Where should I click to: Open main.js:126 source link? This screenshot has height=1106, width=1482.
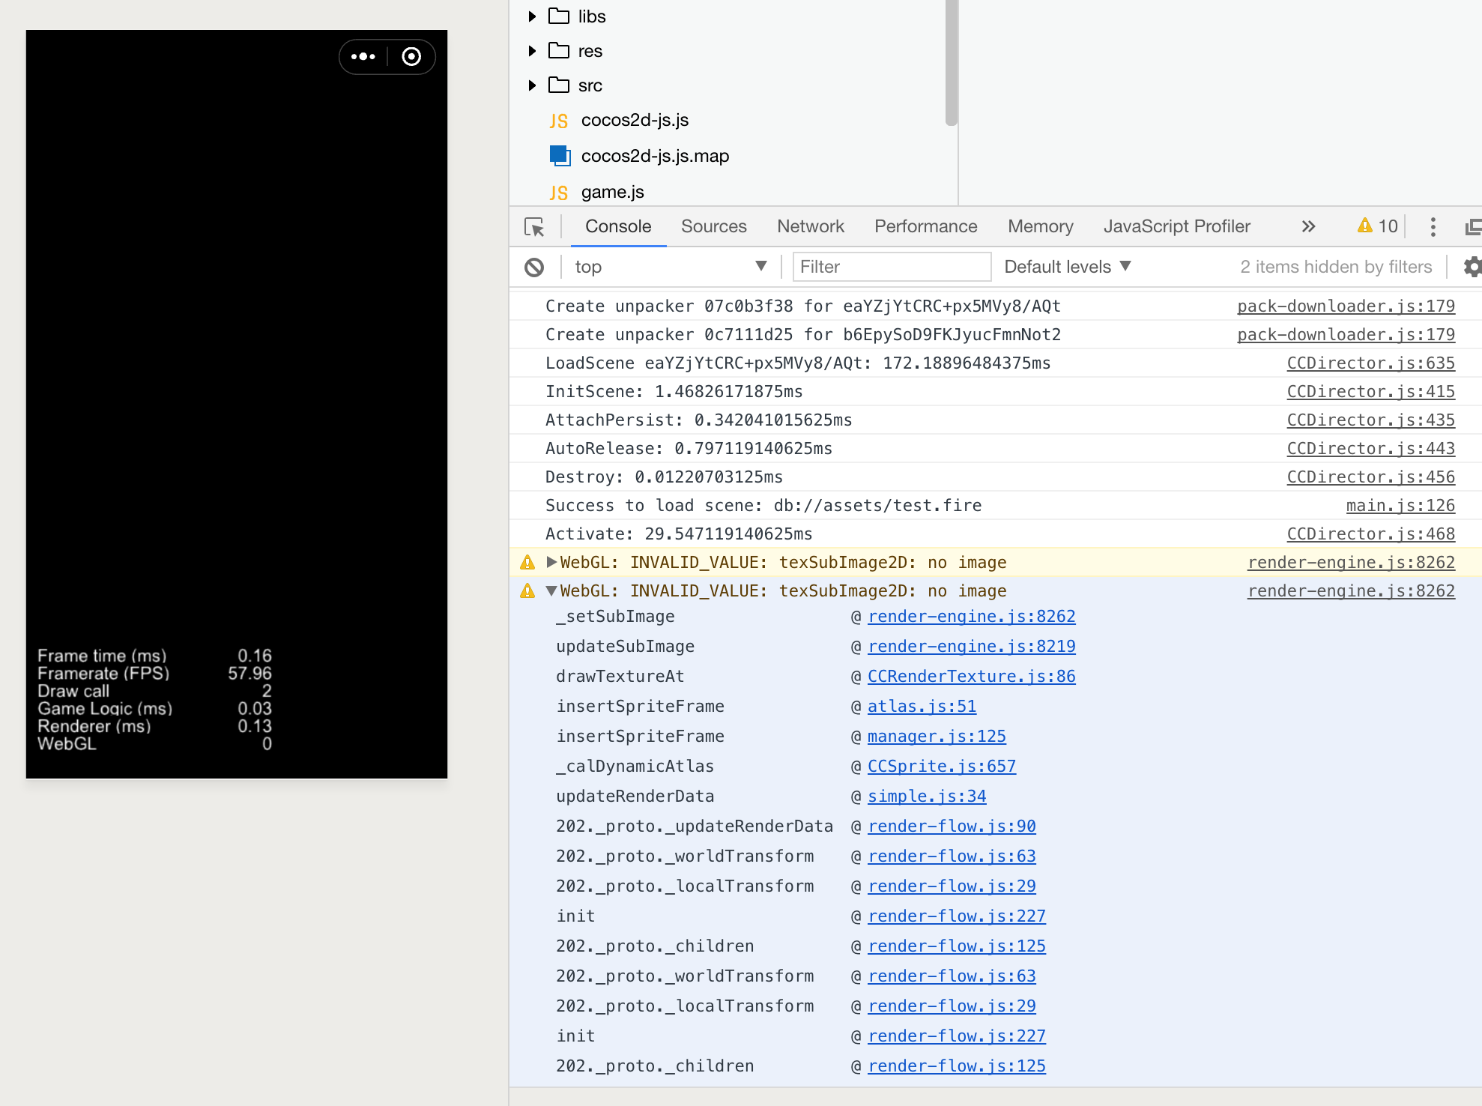pos(1400,506)
